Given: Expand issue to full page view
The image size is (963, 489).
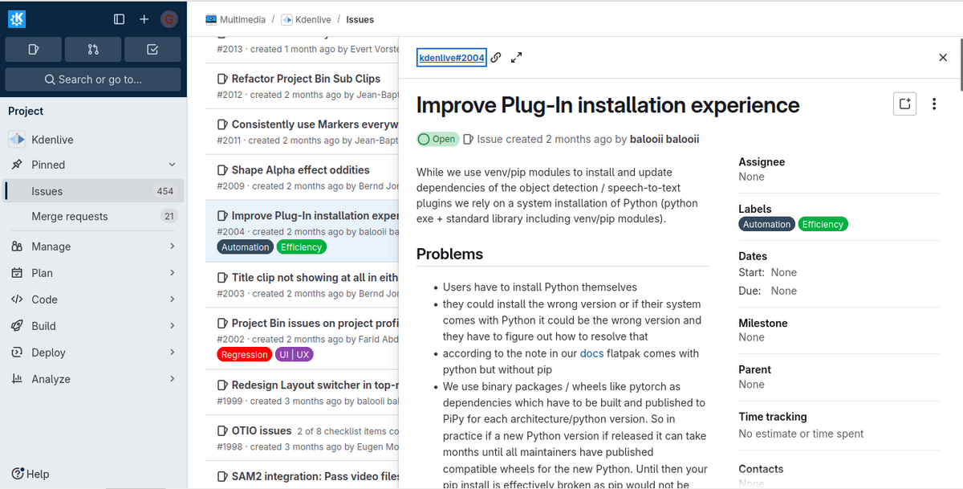Looking at the screenshot, I should point(517,58).
